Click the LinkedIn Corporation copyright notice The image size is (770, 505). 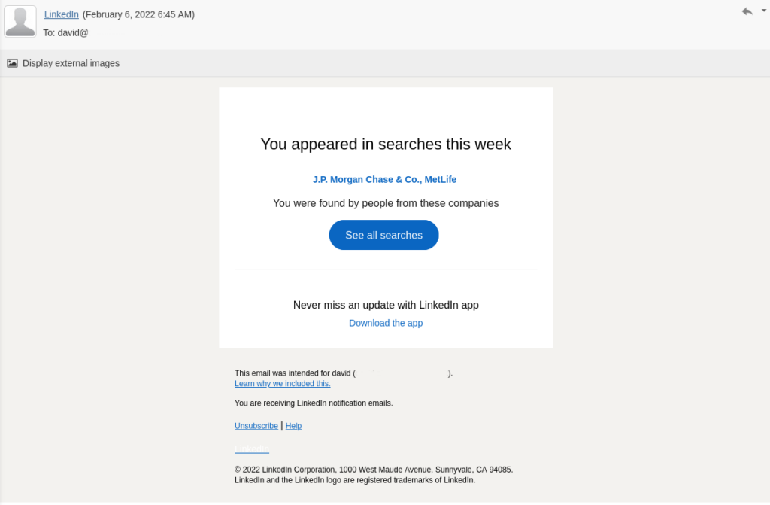point(374,470)
